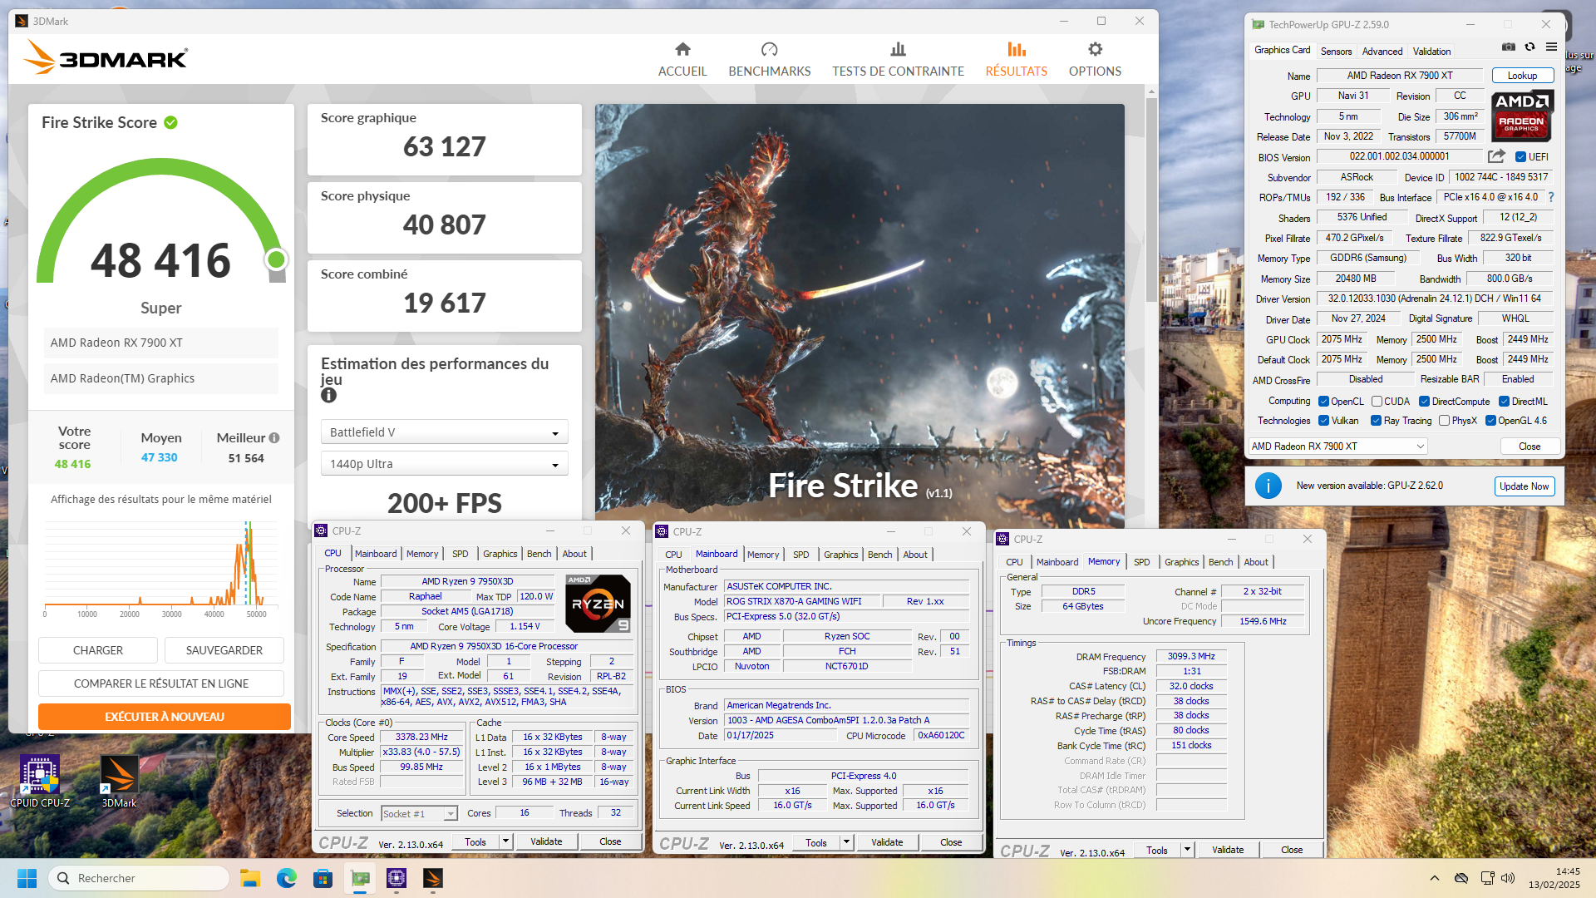
Task: Open Bench tab in CPU-Z CPU window
Action: coord(539,554)
